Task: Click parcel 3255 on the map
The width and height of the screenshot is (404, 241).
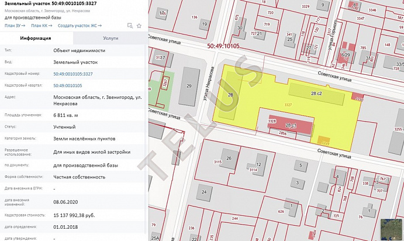Action: coord(398,129)
